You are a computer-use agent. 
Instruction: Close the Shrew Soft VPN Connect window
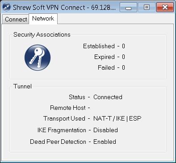(165, 7)
